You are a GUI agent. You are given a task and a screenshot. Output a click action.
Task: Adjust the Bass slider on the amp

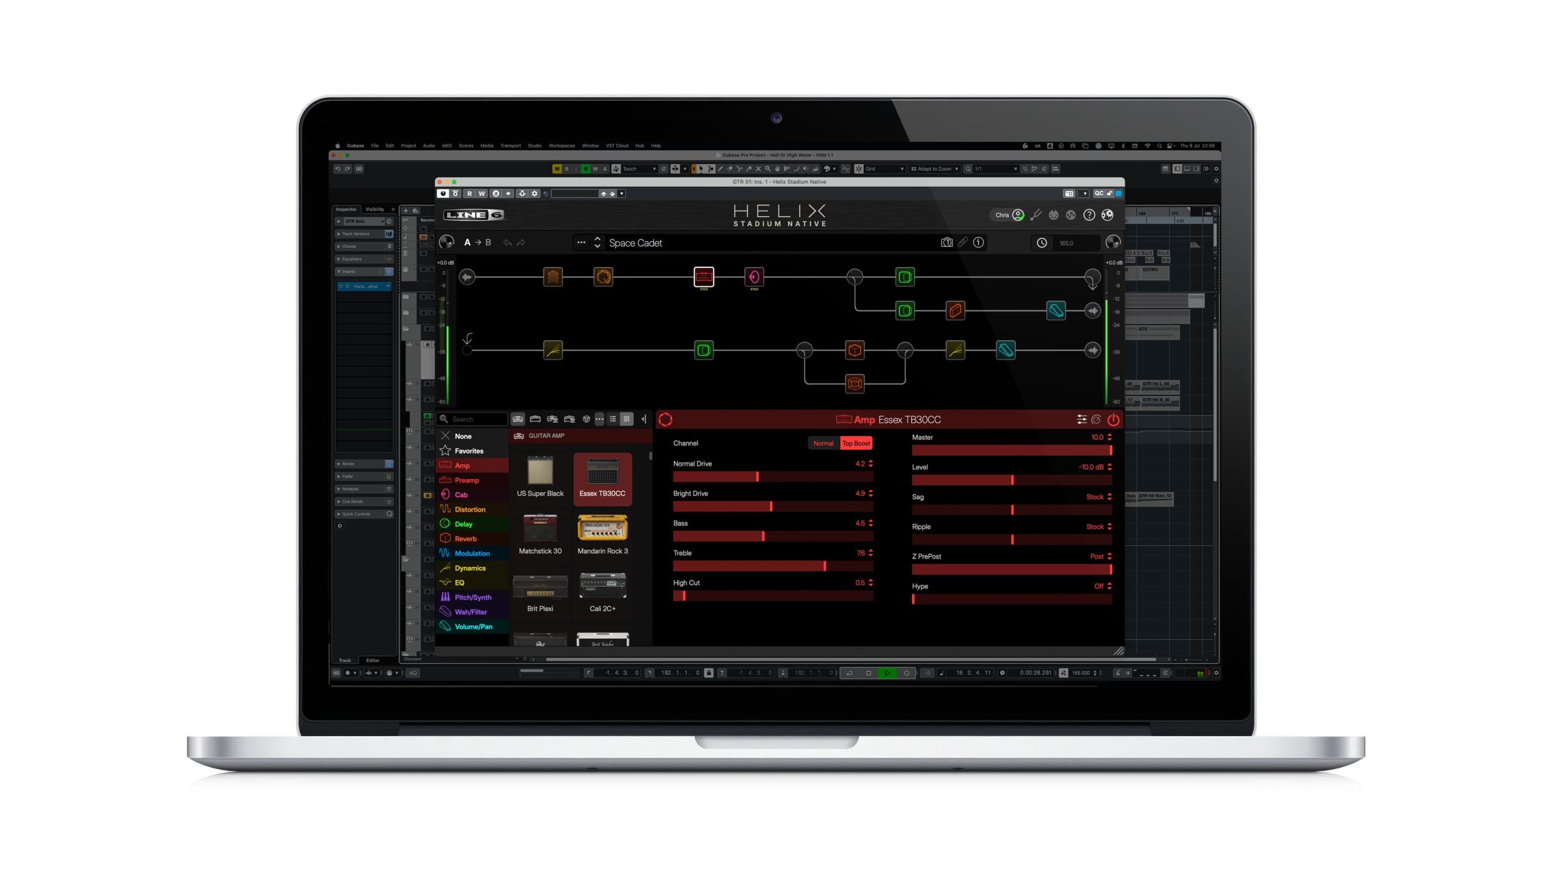[x=773, y=537]
